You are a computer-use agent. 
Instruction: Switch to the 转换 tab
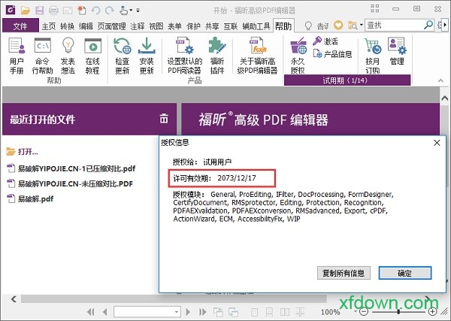click(x=68, y=26)
